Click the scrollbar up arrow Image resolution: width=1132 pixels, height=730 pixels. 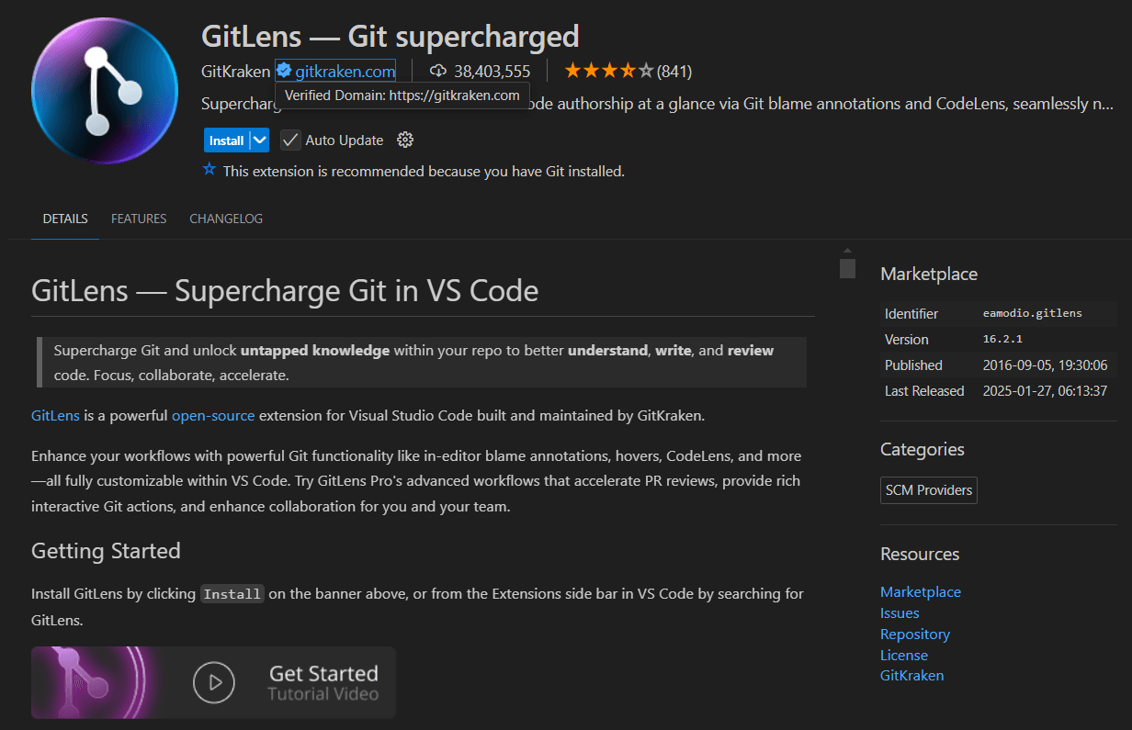(x=847, y=251)
